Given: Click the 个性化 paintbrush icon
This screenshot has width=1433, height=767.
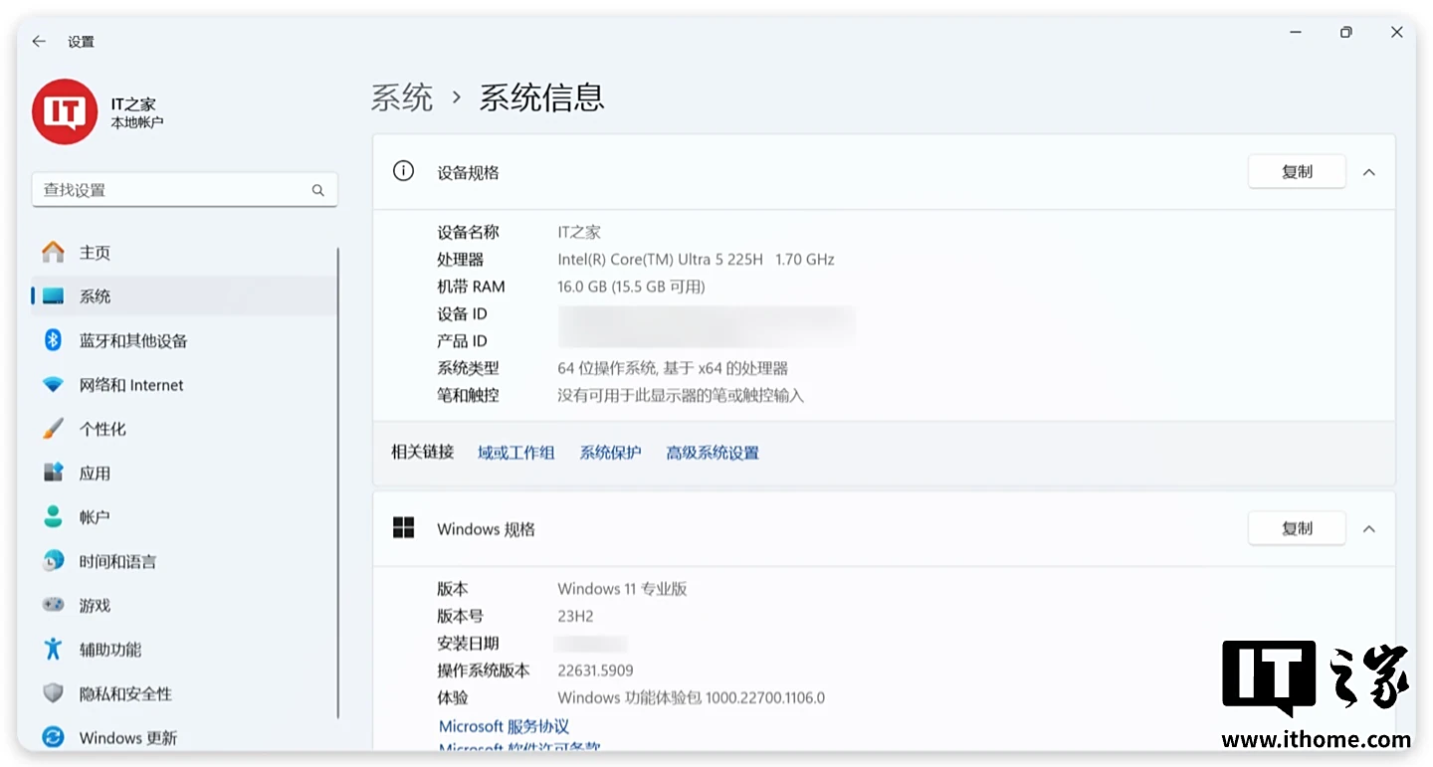Looking at the screenshot, I should pos(54,429).
